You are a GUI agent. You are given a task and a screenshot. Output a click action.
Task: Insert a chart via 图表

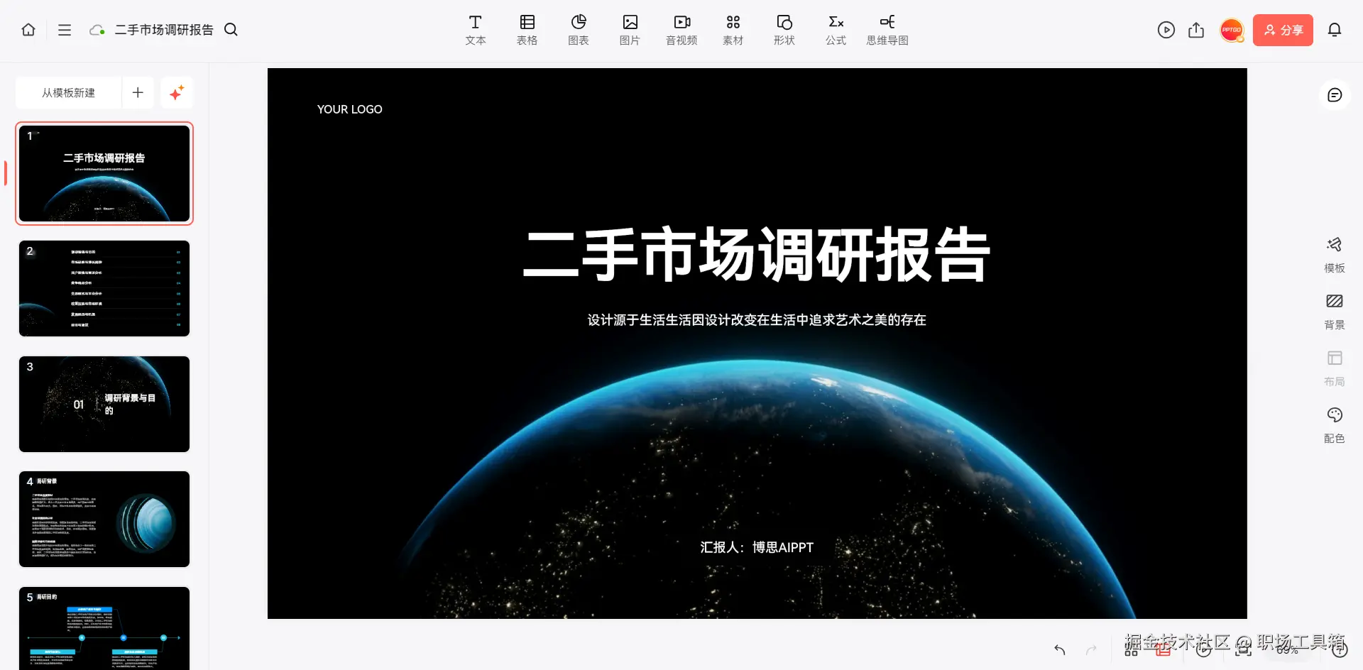pos(579,30)
